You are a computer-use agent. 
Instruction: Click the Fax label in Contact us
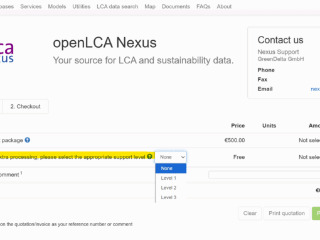click(262, 79)
